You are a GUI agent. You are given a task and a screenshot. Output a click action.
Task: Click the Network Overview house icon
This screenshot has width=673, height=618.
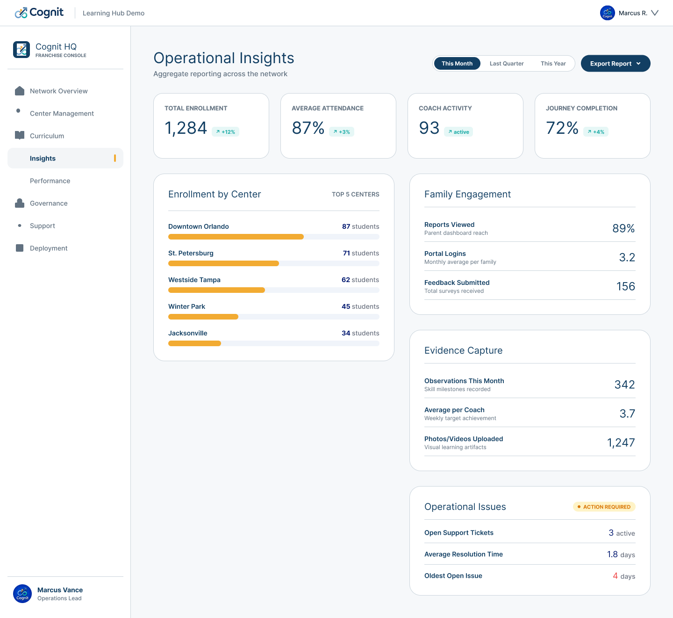coord(20,91)
